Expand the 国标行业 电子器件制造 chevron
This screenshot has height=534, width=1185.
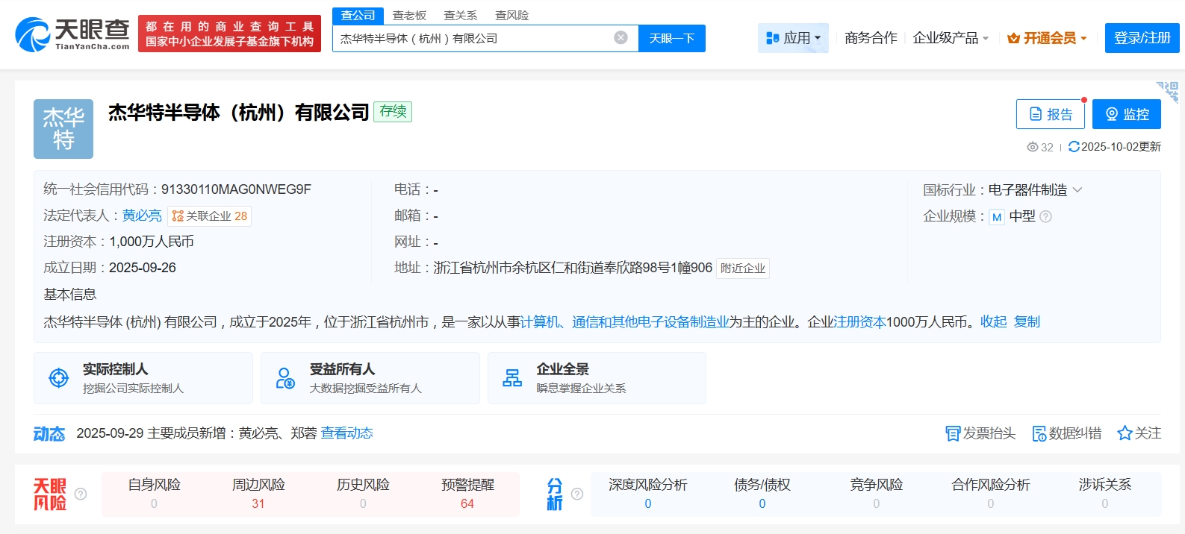(1077, 190)
